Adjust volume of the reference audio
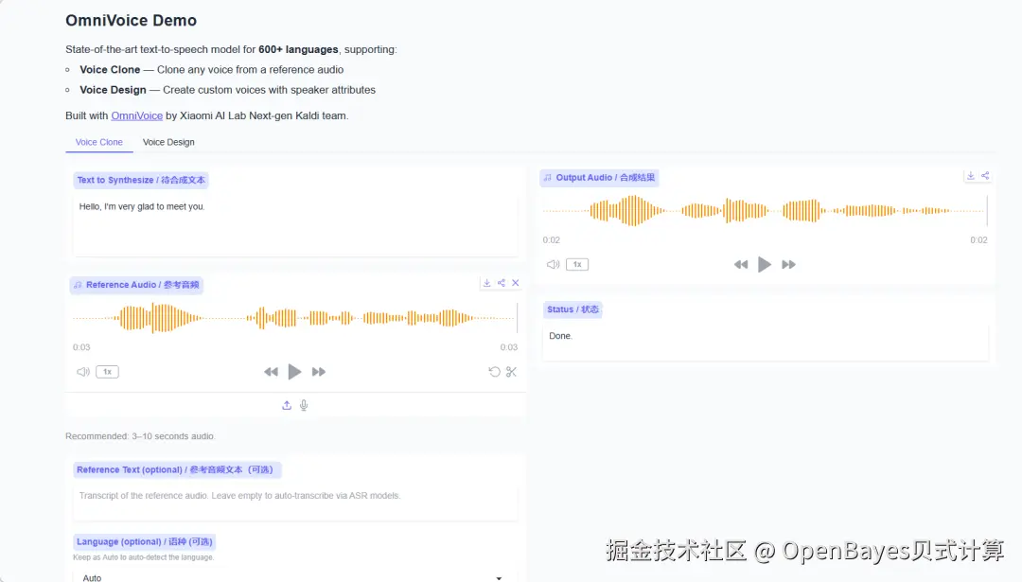Image resolution: width=1022 pixels, height=582 pixels. coord(82,372)
